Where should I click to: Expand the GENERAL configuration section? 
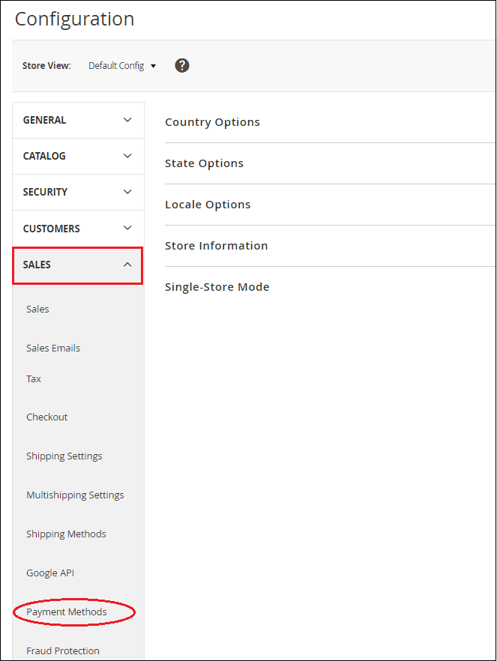coord(78,120)
